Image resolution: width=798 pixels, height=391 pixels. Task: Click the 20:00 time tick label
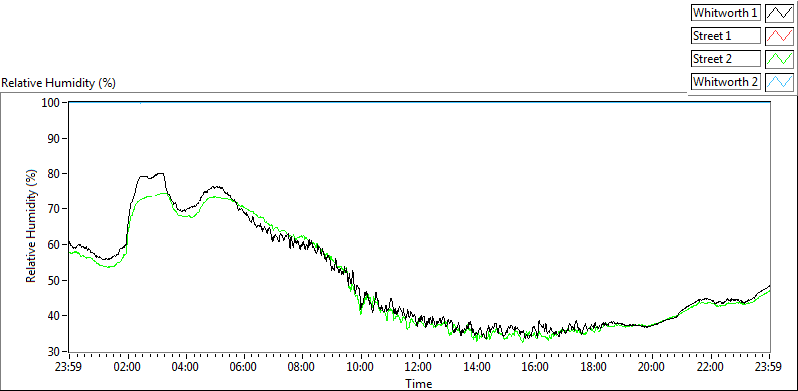[x=653, y=366]
